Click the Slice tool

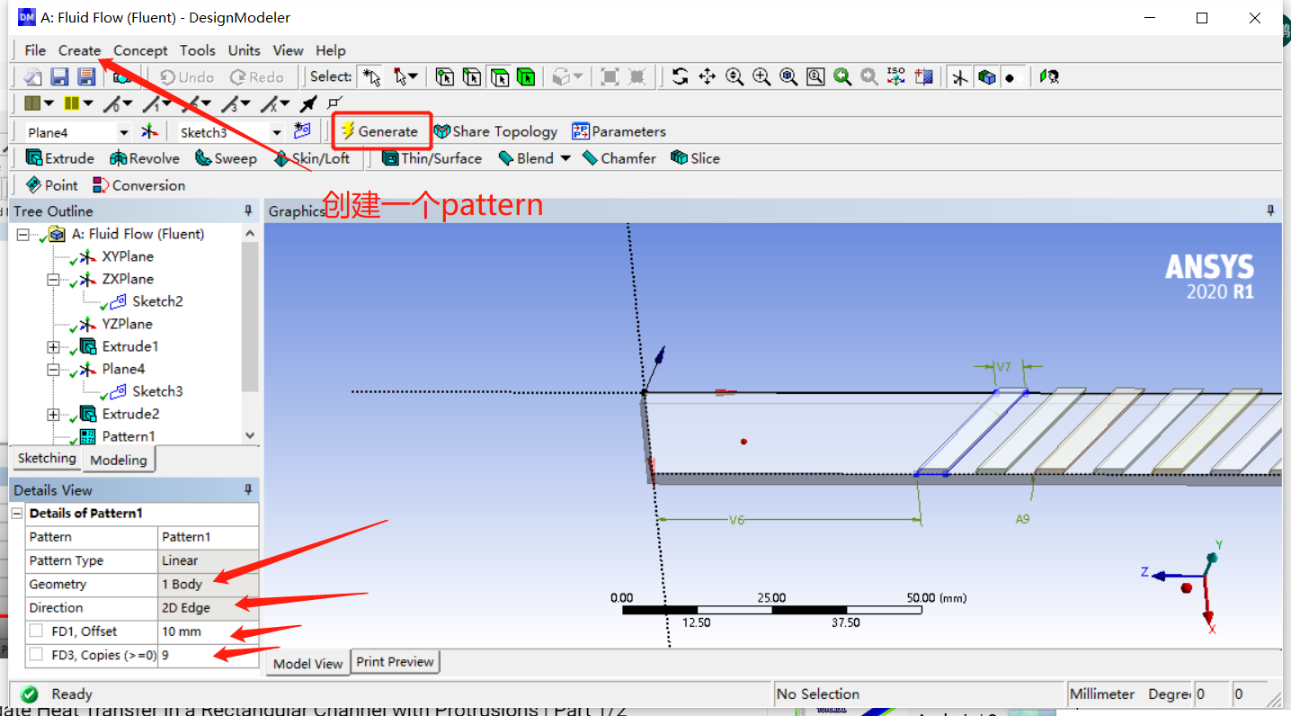(x=696, y=158)
